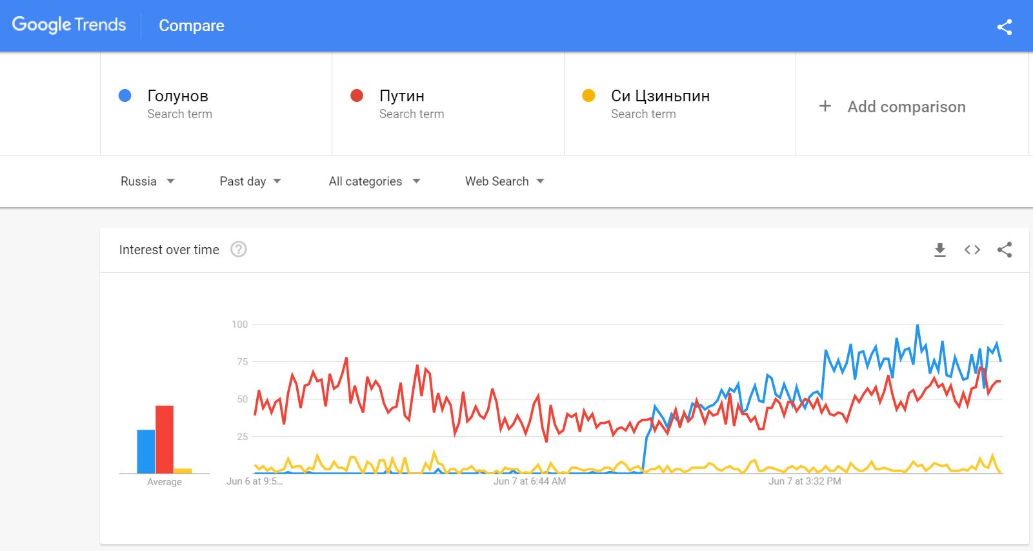Share the Interest over time chart
Image resolution: width=1033 pixels, height=551 pixels.
1004,250
